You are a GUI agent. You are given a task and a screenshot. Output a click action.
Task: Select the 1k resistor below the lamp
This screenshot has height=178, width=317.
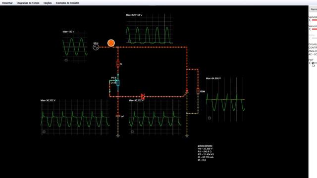118,64
